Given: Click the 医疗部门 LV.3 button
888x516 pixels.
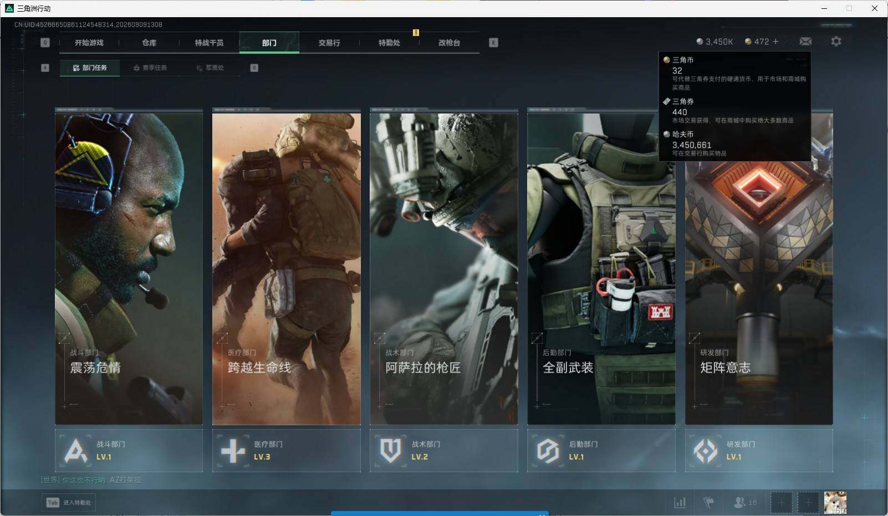Looking at the screenshot, I should point(286,451).
